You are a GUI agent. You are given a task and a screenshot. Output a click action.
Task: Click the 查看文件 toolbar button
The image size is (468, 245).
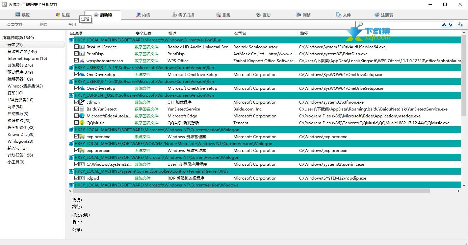(x=15, y=24)
